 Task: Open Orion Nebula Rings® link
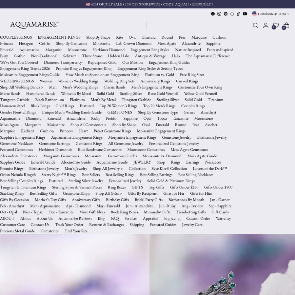[18, 175]
